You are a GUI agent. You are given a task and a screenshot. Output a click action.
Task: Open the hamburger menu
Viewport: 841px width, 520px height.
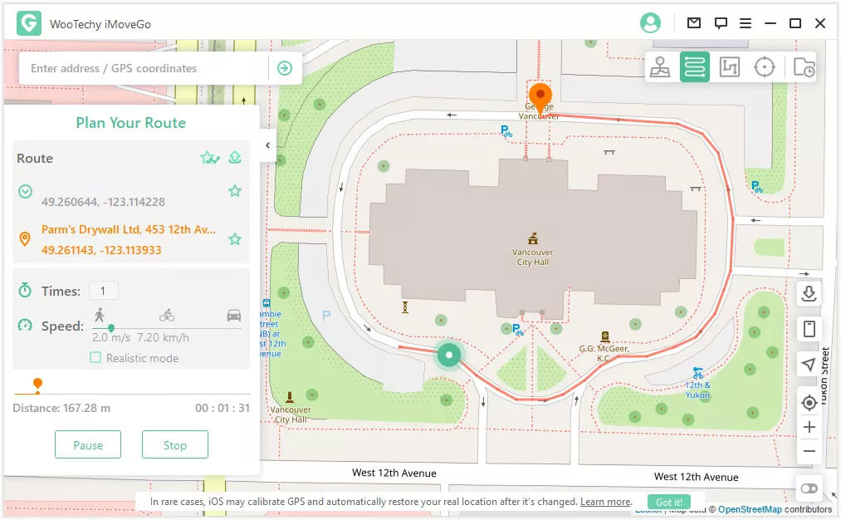pyautogui.click(x=746, y=23)
